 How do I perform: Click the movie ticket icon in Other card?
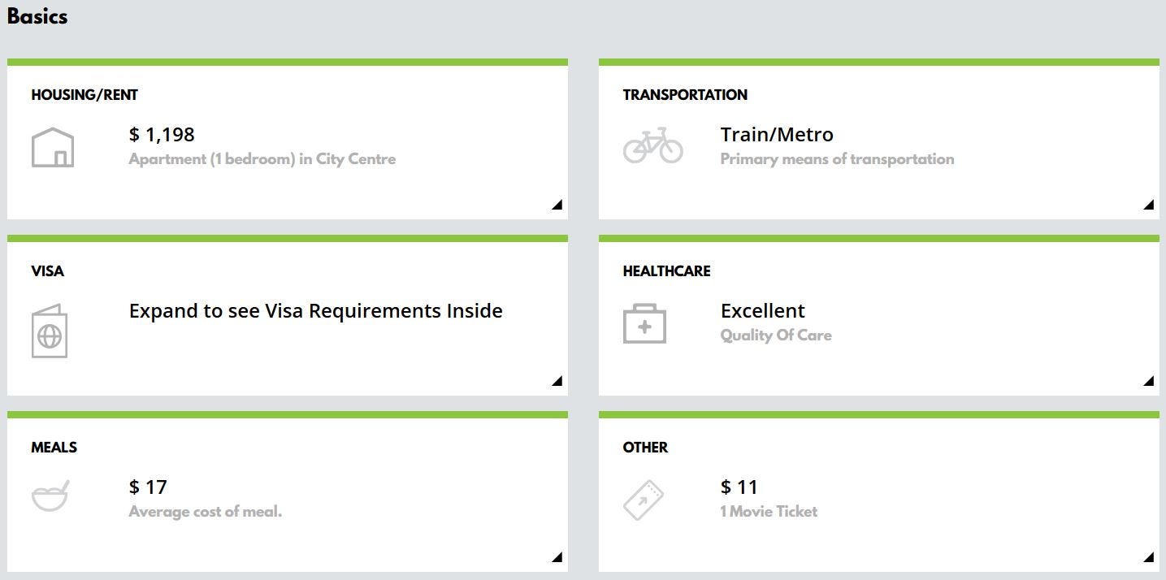coord(643,500)
